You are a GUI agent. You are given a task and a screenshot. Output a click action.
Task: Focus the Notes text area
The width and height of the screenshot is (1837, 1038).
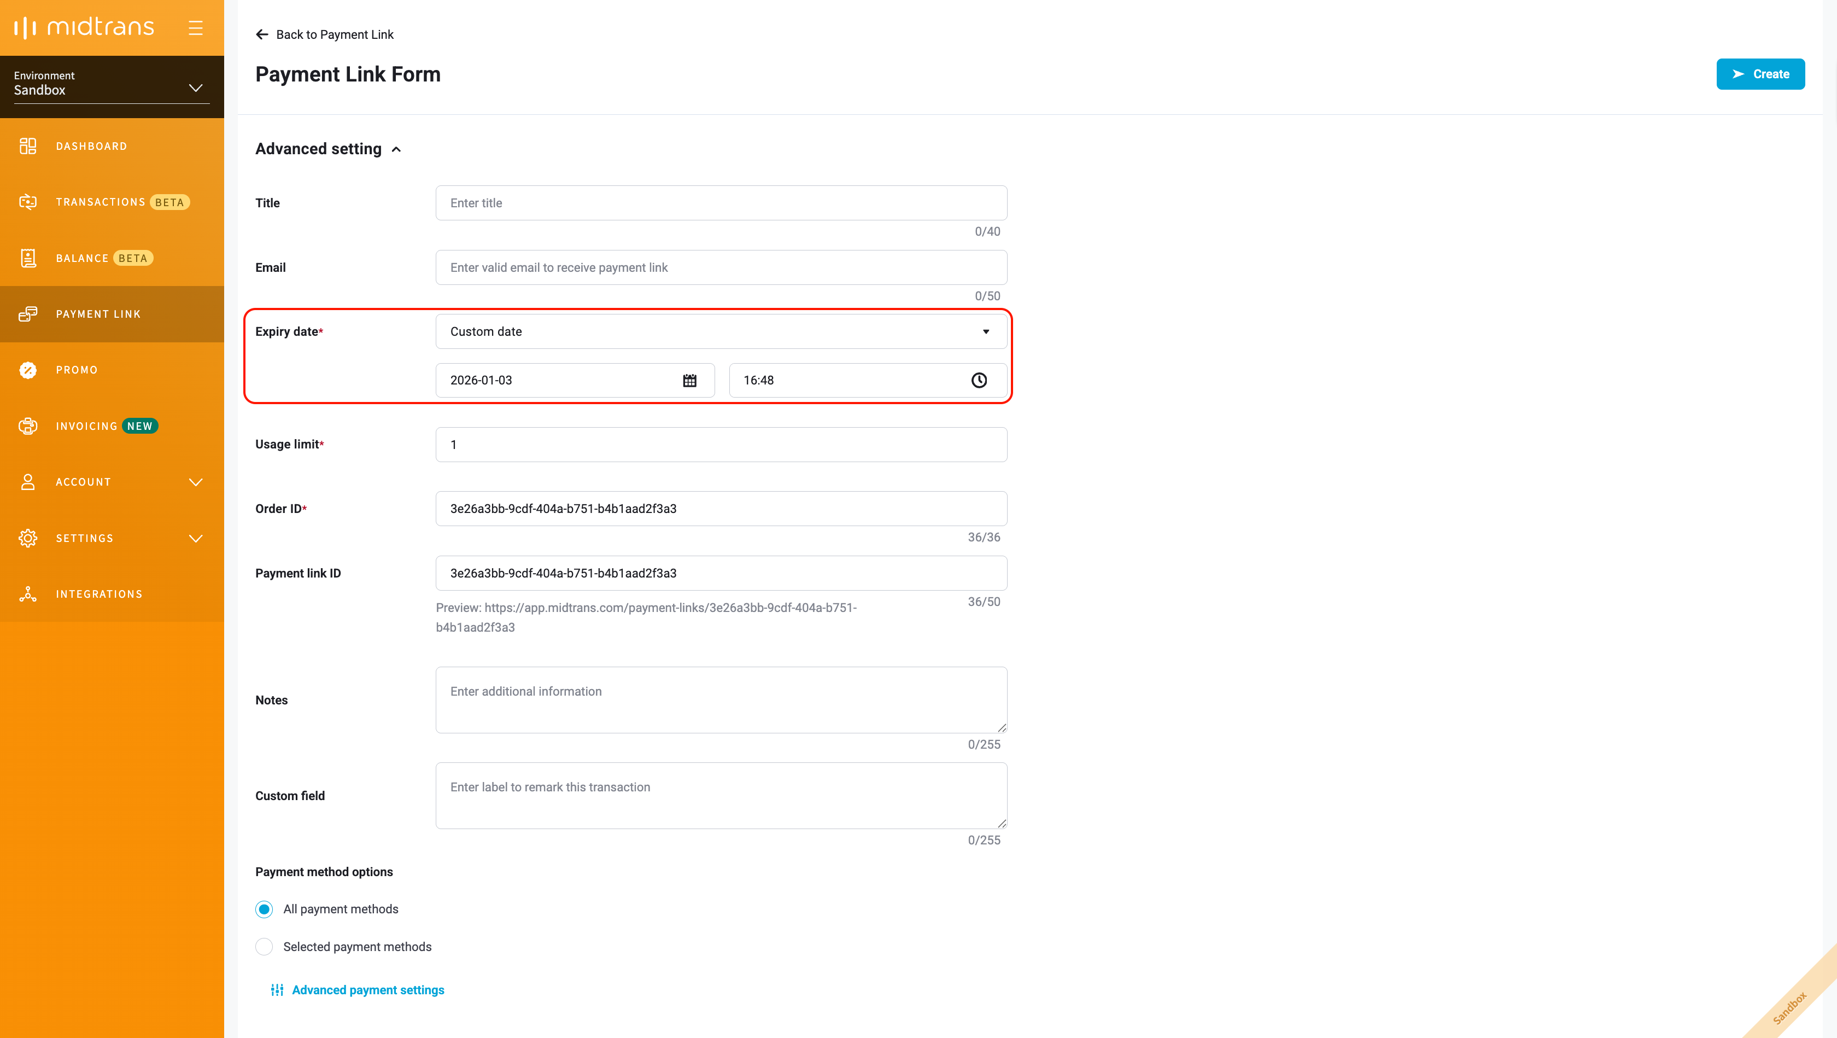720,700
